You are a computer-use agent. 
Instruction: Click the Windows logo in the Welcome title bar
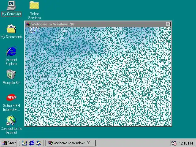pos(28,24)
